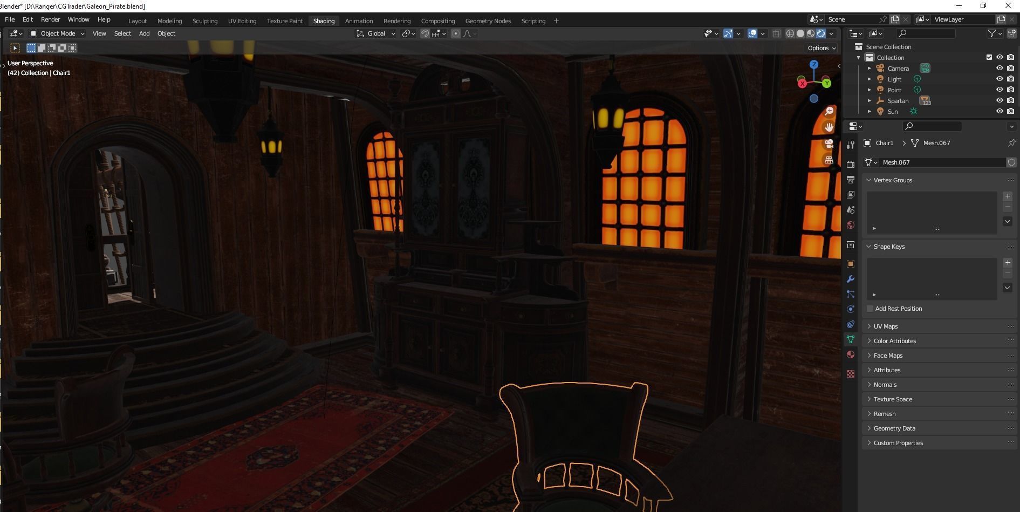Disable the Point light in renders
Viewport: 1020px width, 512px height.
click(1010, 90)
